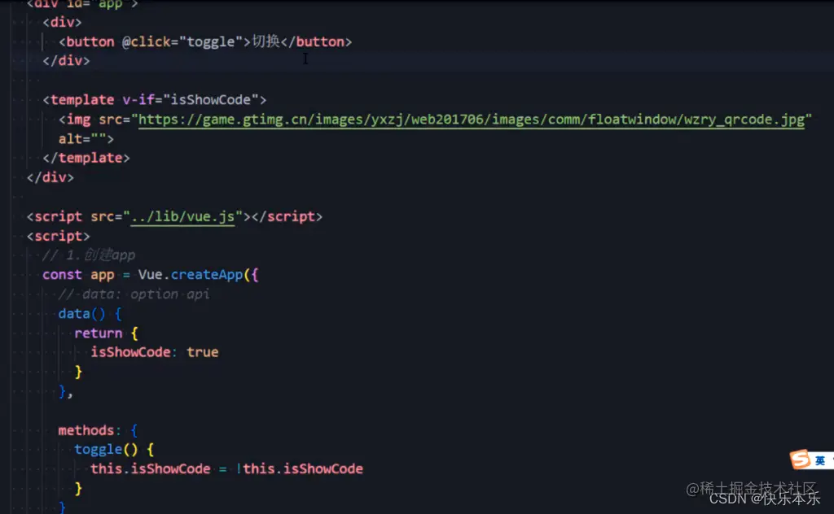Click the 'const' keyword
Image resolution: width=834 pixels, height=514 pixels.
(62, 275)
